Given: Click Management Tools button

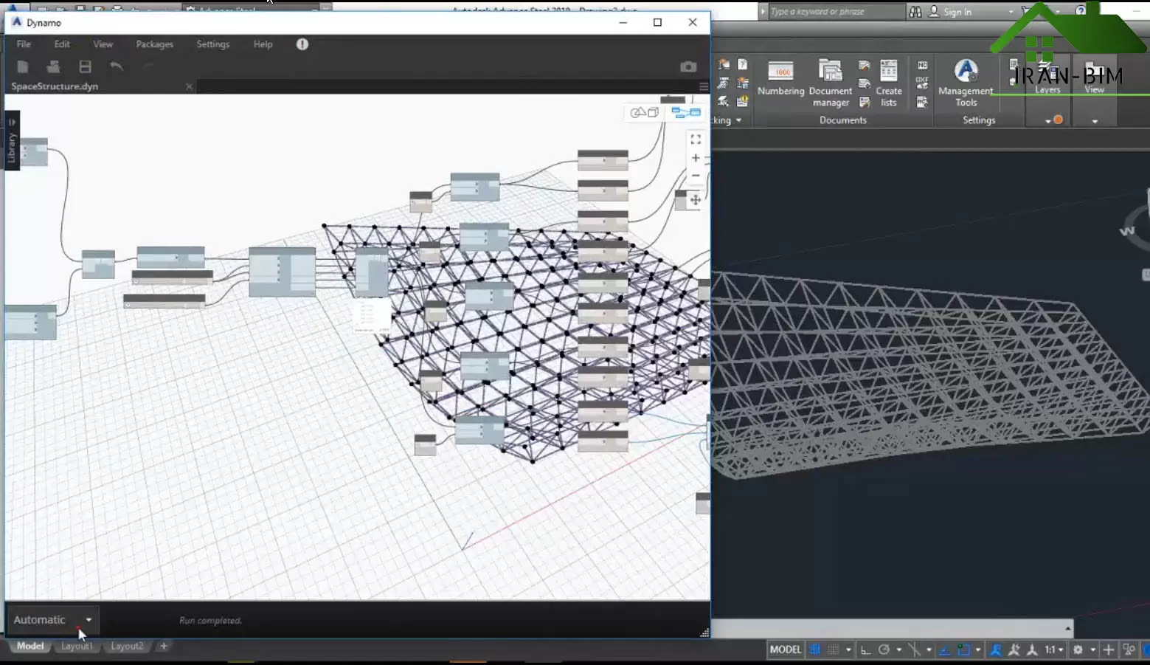Looking at the screenshot, I should tap(966, 83).
